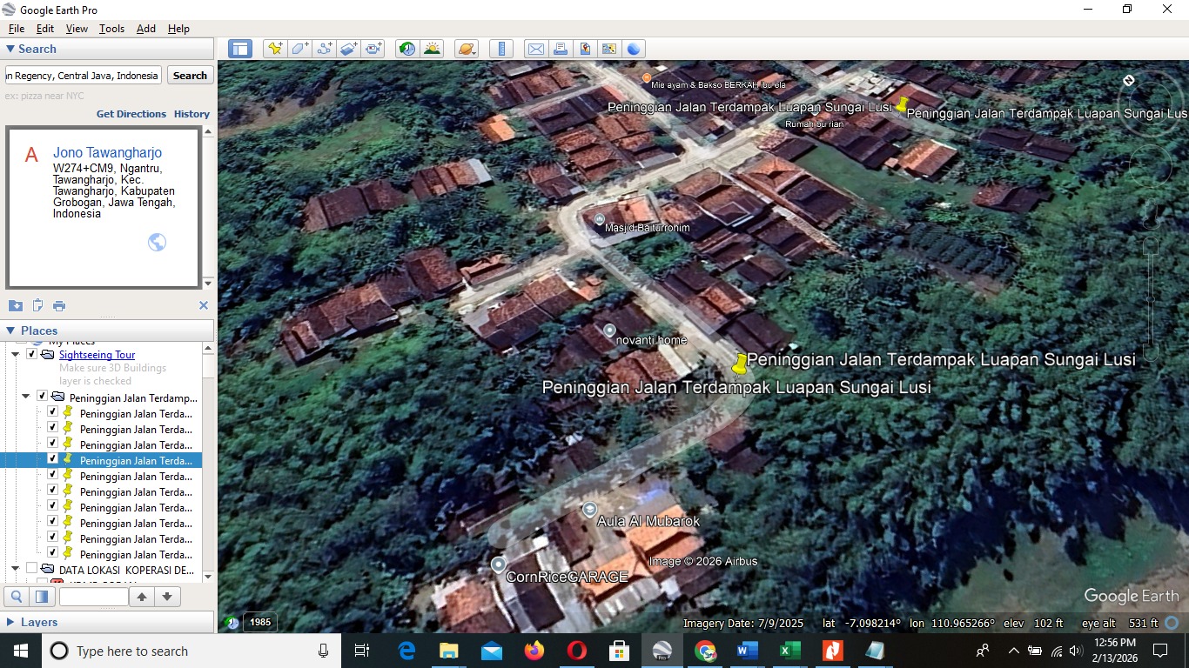This screenshot has width=1189, height=668.
Task: Collapse the Peninggian Jalan Terdamp... folder node
Action: click(x=25, y=397)
